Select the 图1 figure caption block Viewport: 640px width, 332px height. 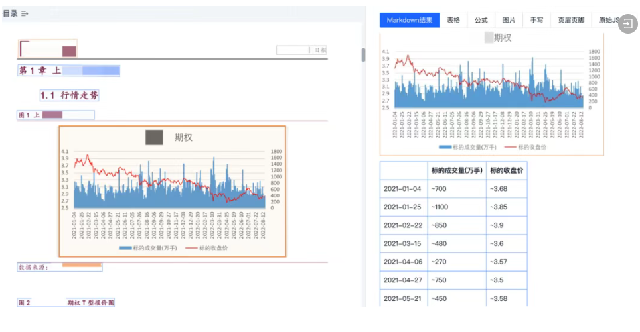pyautogui.click(x=56, y=115)
